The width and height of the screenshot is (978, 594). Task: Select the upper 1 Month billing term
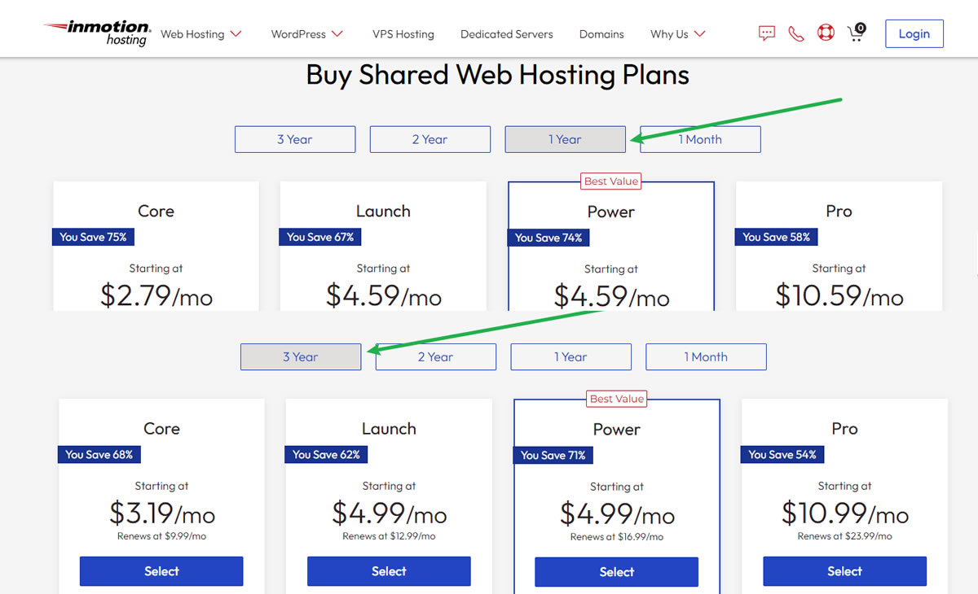pos(701,139)
